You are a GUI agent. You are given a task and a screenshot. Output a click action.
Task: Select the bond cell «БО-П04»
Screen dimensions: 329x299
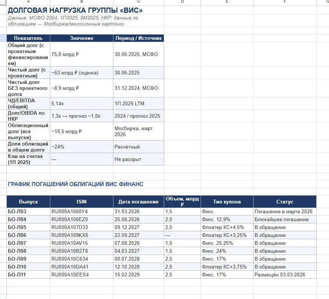click(28, 219)
